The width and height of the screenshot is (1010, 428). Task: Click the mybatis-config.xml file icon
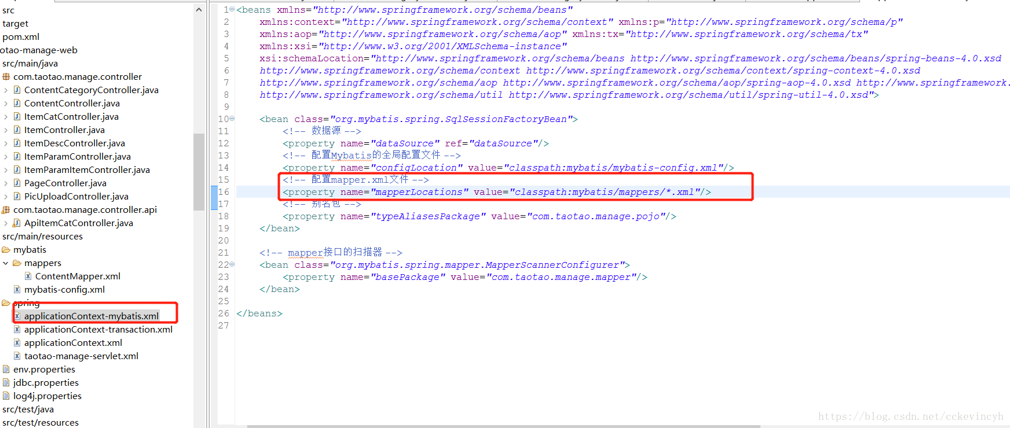tap(17, 289)
